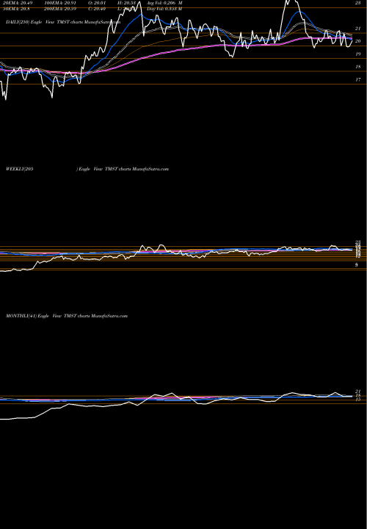This screenshot has height=529, width=367.
Task: Click price axis label 17 on daily chart
Action: click(x=358, y=79)
